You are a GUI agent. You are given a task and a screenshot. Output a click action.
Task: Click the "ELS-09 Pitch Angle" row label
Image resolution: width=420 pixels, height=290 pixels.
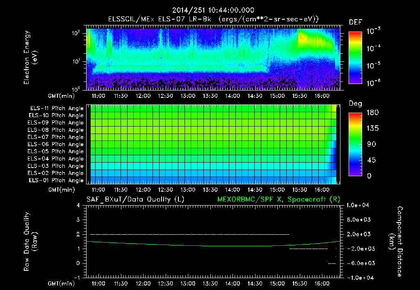(56, 123)
